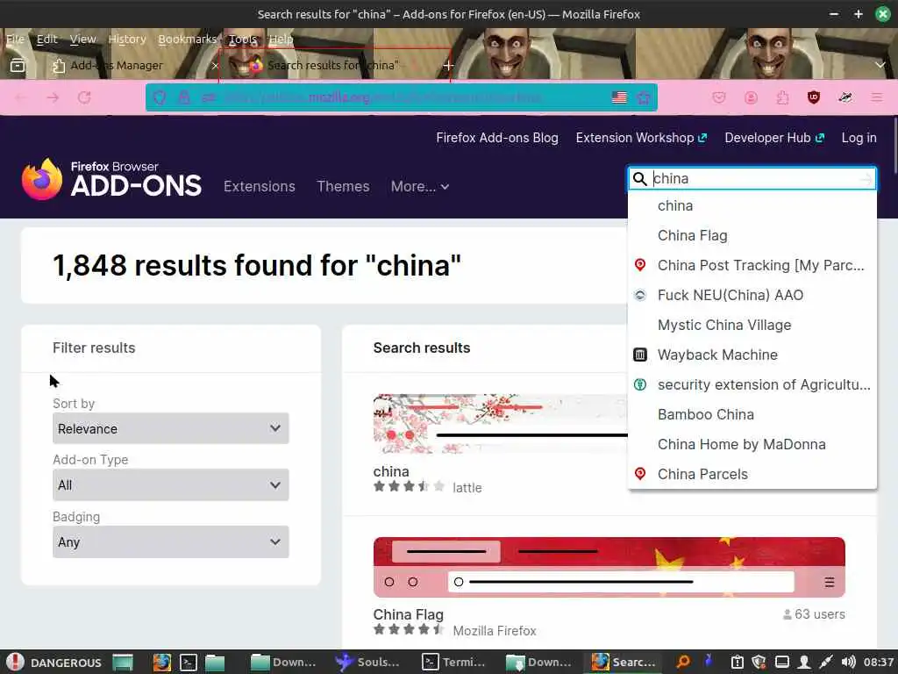Click the site lock padlock icon
This screenshot has height=674, width=898.
184,97
